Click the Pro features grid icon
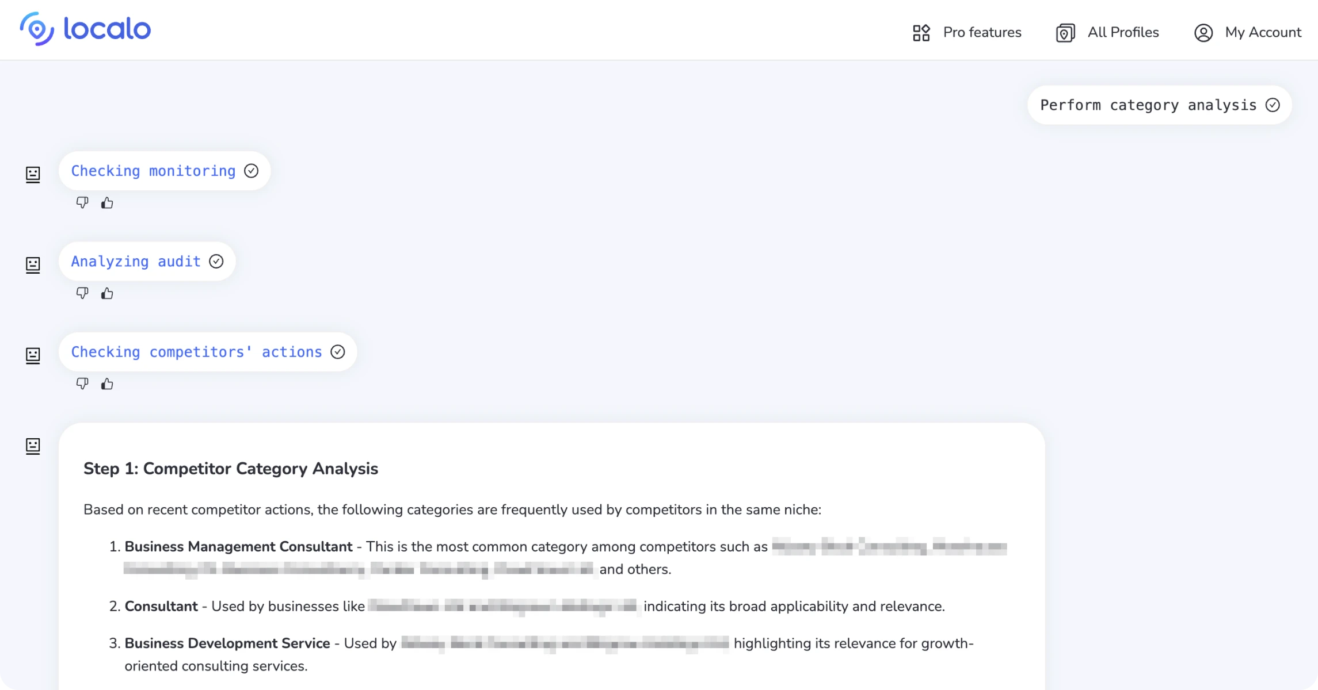Viewport: 1318px width, 690px height. pyautogui.click(x=921, y=32)
